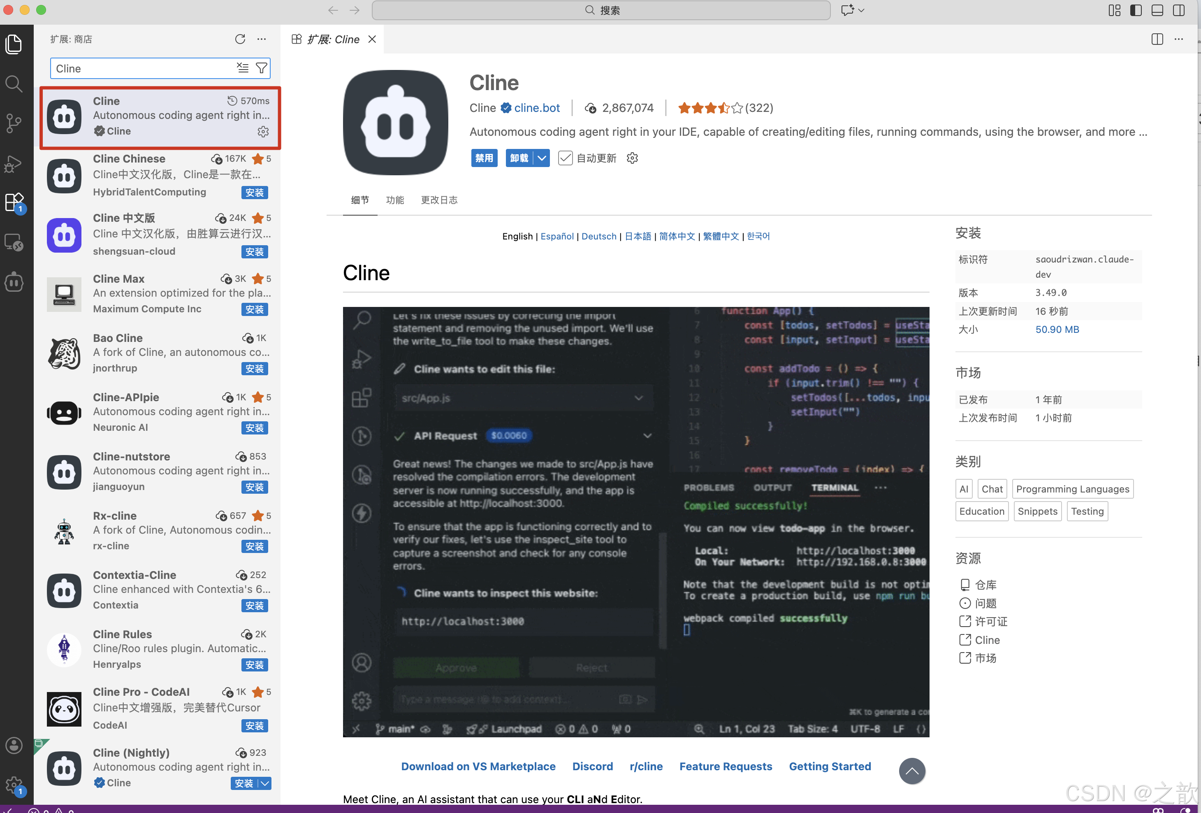Screen dimensions: 1201x813
Task: Open the Copilot chat dropdown in title bar
Action: pos(861,10)
